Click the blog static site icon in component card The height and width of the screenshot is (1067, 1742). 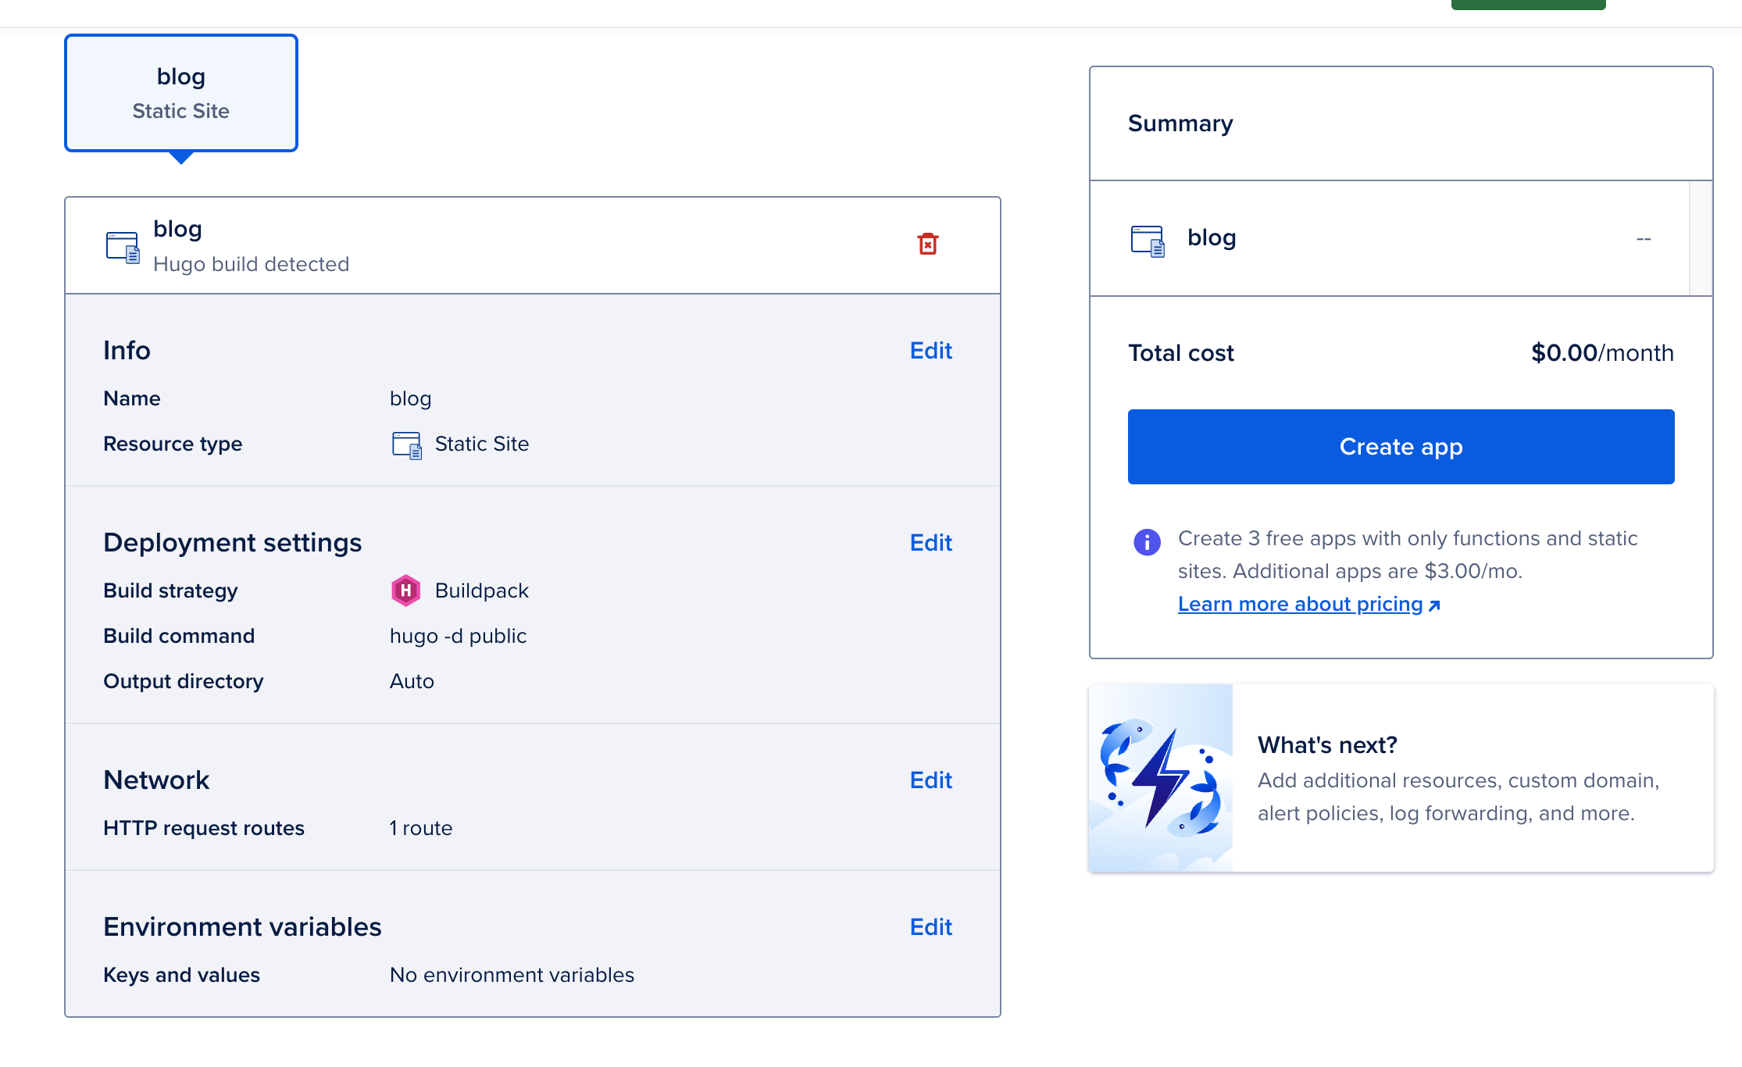(123, 246)
